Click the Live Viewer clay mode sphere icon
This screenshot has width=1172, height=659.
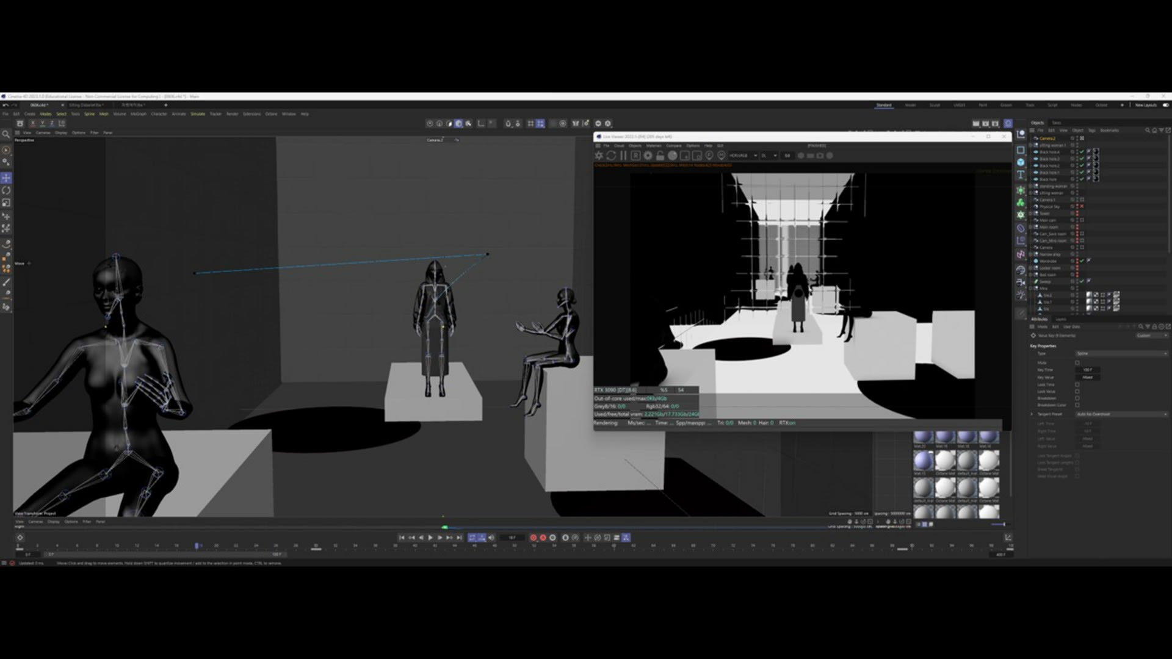[x=672, y=156]
